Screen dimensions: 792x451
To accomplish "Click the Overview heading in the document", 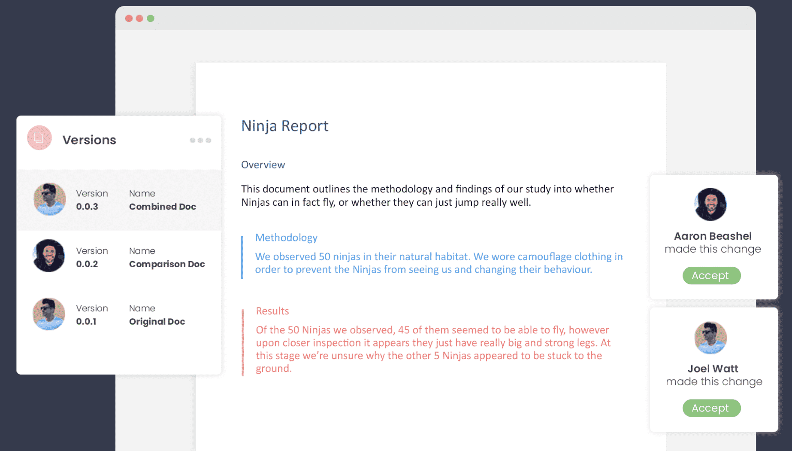I will tap(263, 165).
